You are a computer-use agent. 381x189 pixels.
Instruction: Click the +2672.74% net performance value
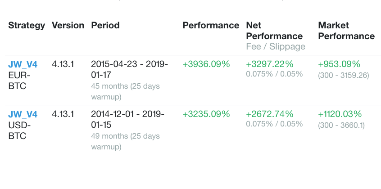270,114
